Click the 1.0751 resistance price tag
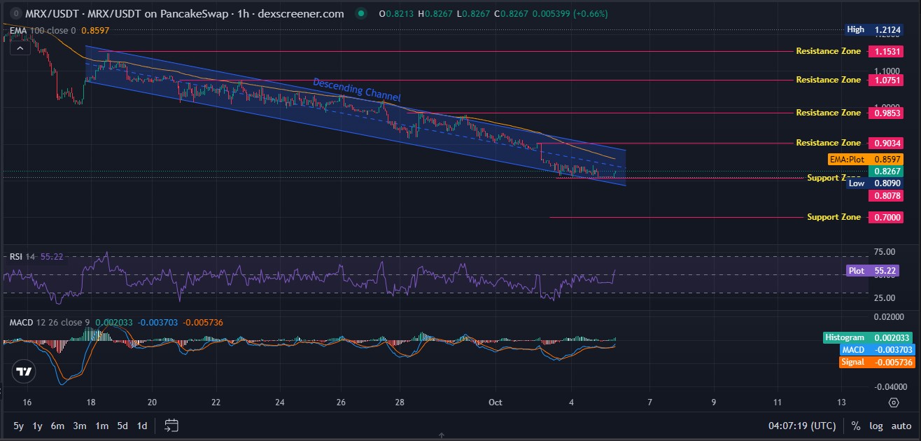 (x=885, y=80)
